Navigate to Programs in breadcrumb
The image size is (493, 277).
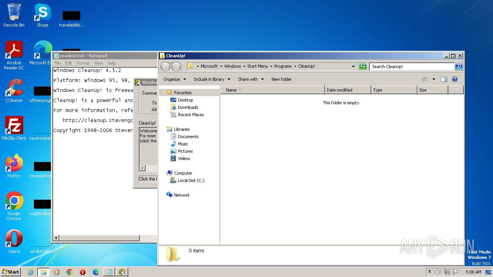(x=283, y=66)
